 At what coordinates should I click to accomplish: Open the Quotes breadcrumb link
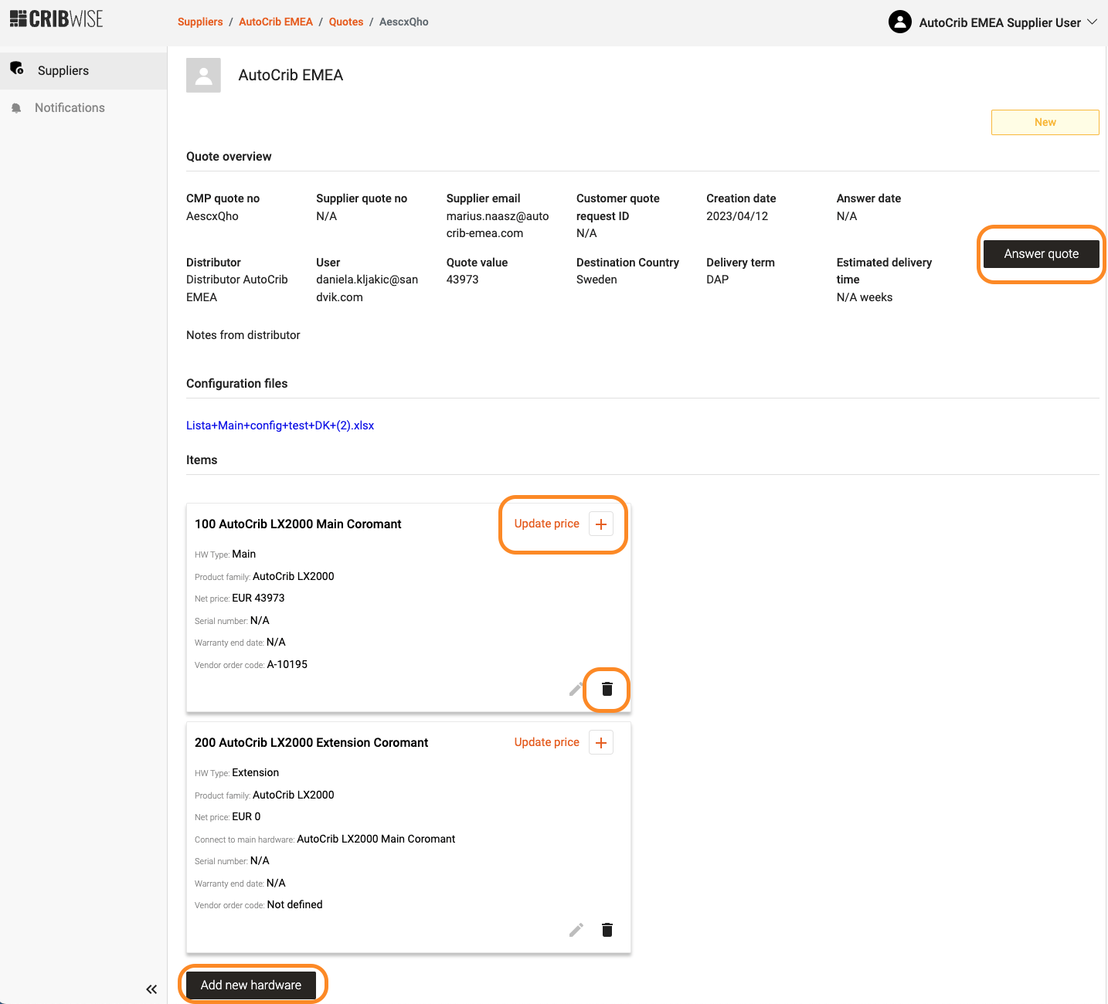pos(346,22)
